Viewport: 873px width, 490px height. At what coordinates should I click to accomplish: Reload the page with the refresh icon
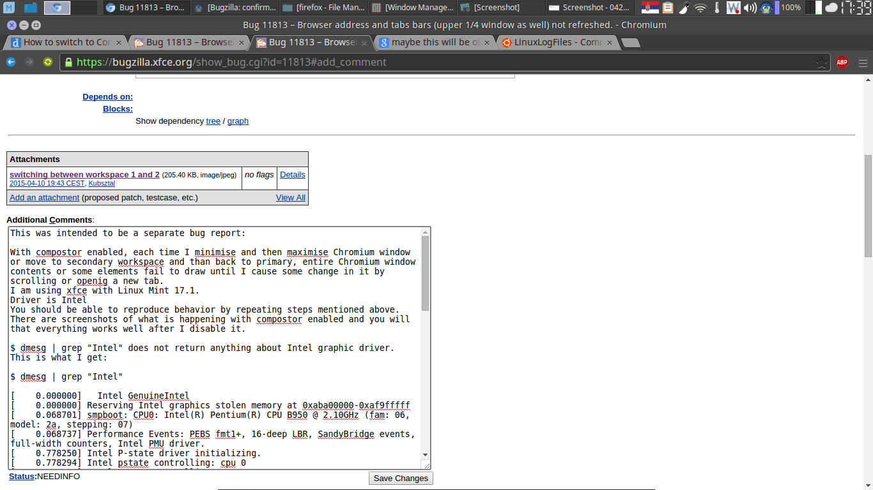[x=48, y=62]
